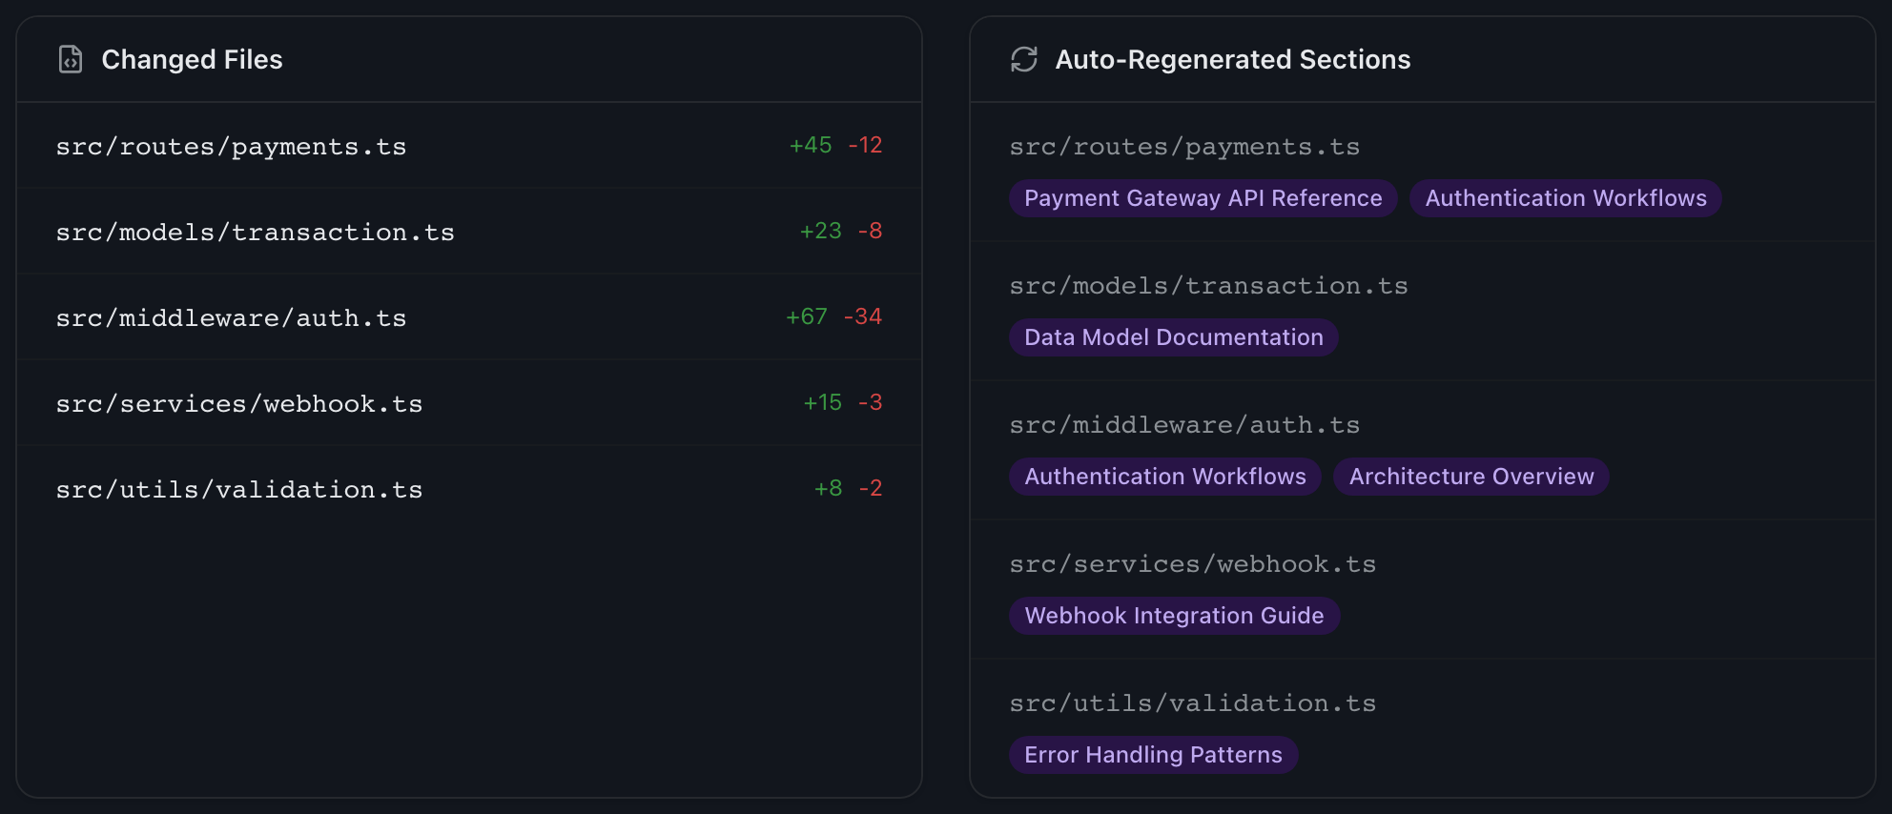Click Authentication Workflows tag under auth.ts

pos(1164,477)
